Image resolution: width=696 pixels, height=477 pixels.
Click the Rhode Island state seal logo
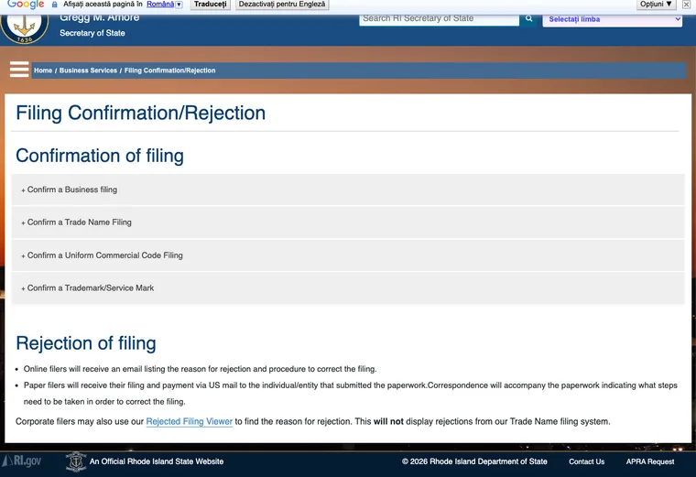coord(25,27)
